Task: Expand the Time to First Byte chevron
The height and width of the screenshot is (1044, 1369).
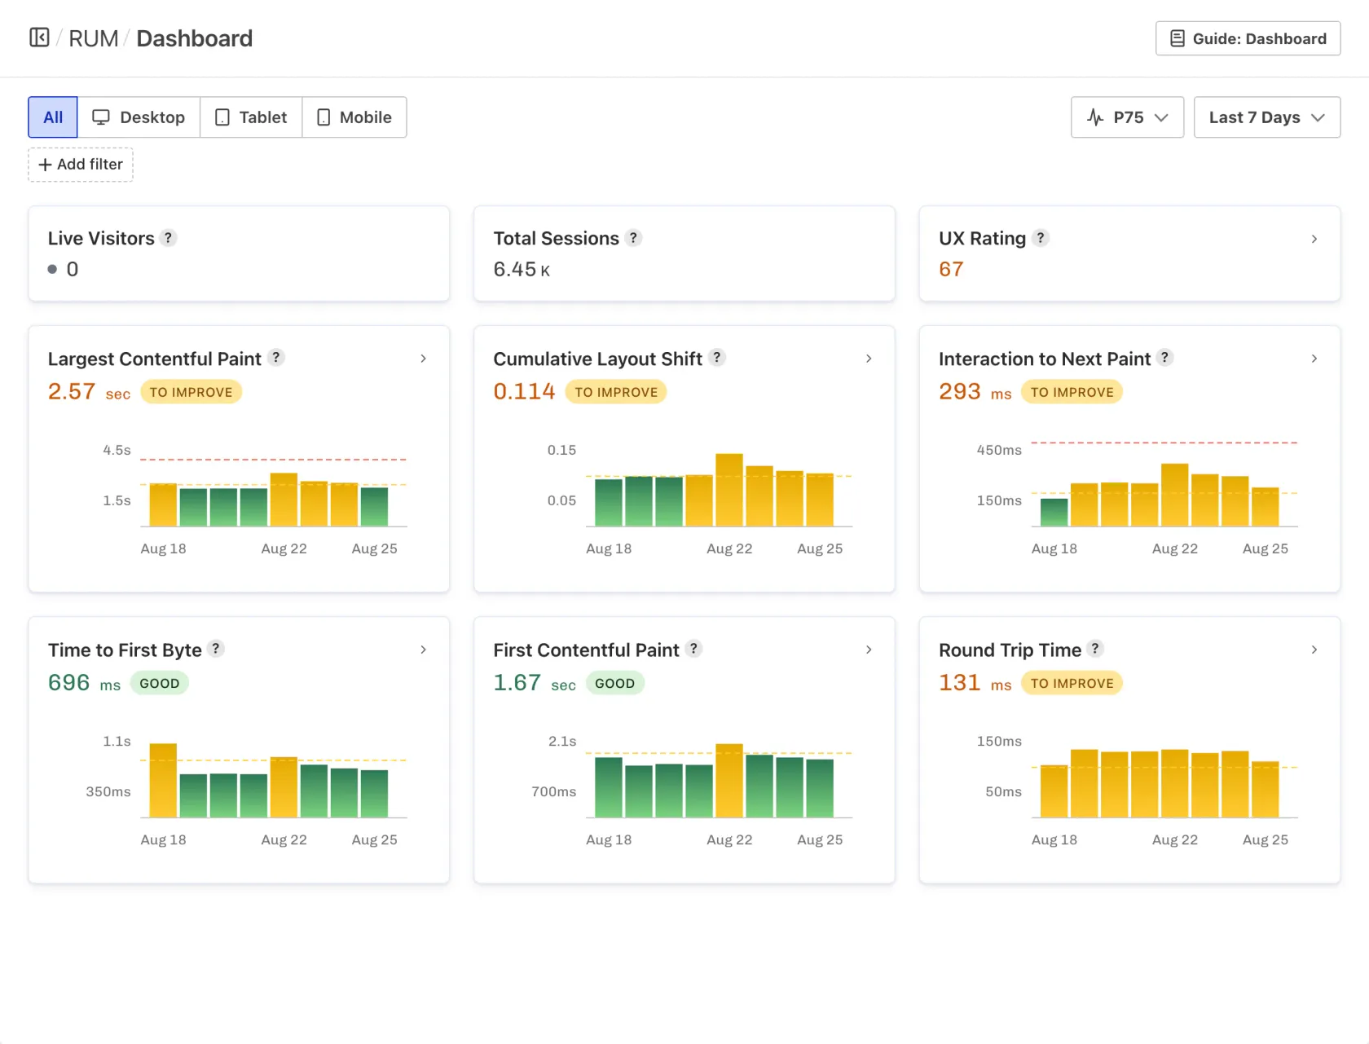Action: pyautogui.click(x=423, y=650)
